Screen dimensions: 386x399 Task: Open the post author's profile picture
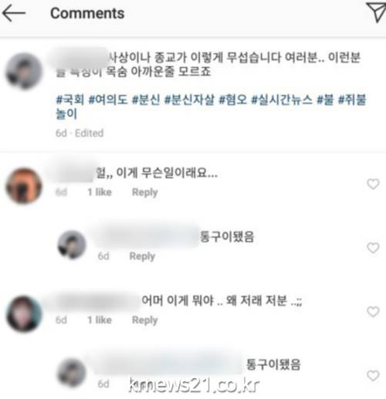tap(24, 71)
